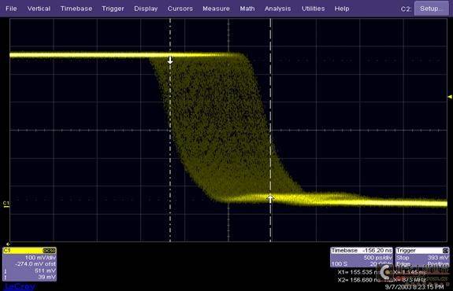Open the Measure menu

(216, 9)
